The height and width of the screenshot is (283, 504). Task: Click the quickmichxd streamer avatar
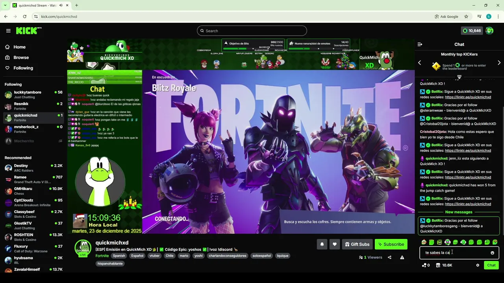(83, 249)
